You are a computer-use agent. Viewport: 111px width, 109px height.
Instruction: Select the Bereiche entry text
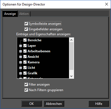pyautogui.click(x=35, y=40)
